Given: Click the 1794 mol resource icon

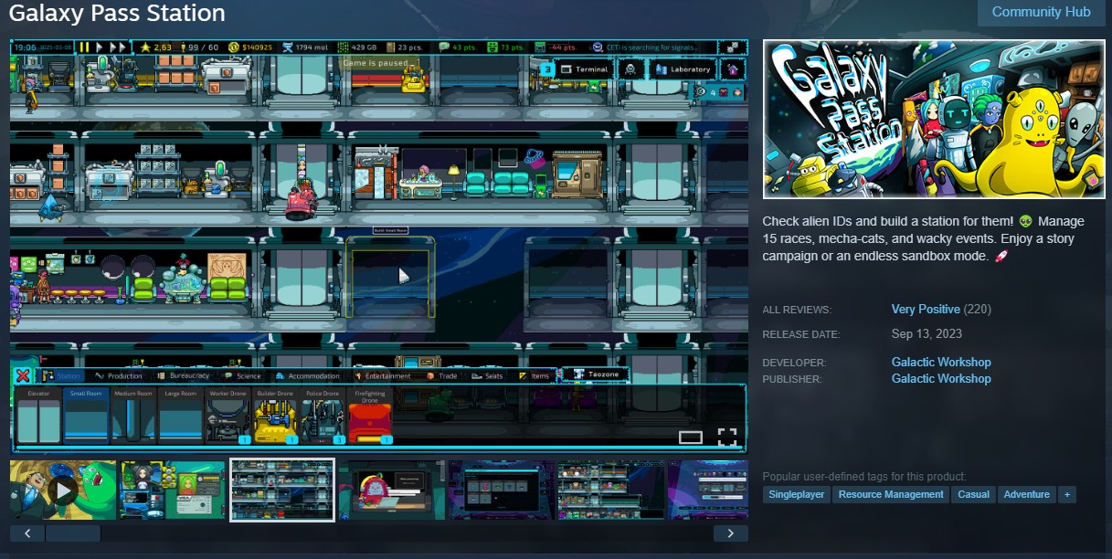Looking at the screenshot, I should pos(288,47).
